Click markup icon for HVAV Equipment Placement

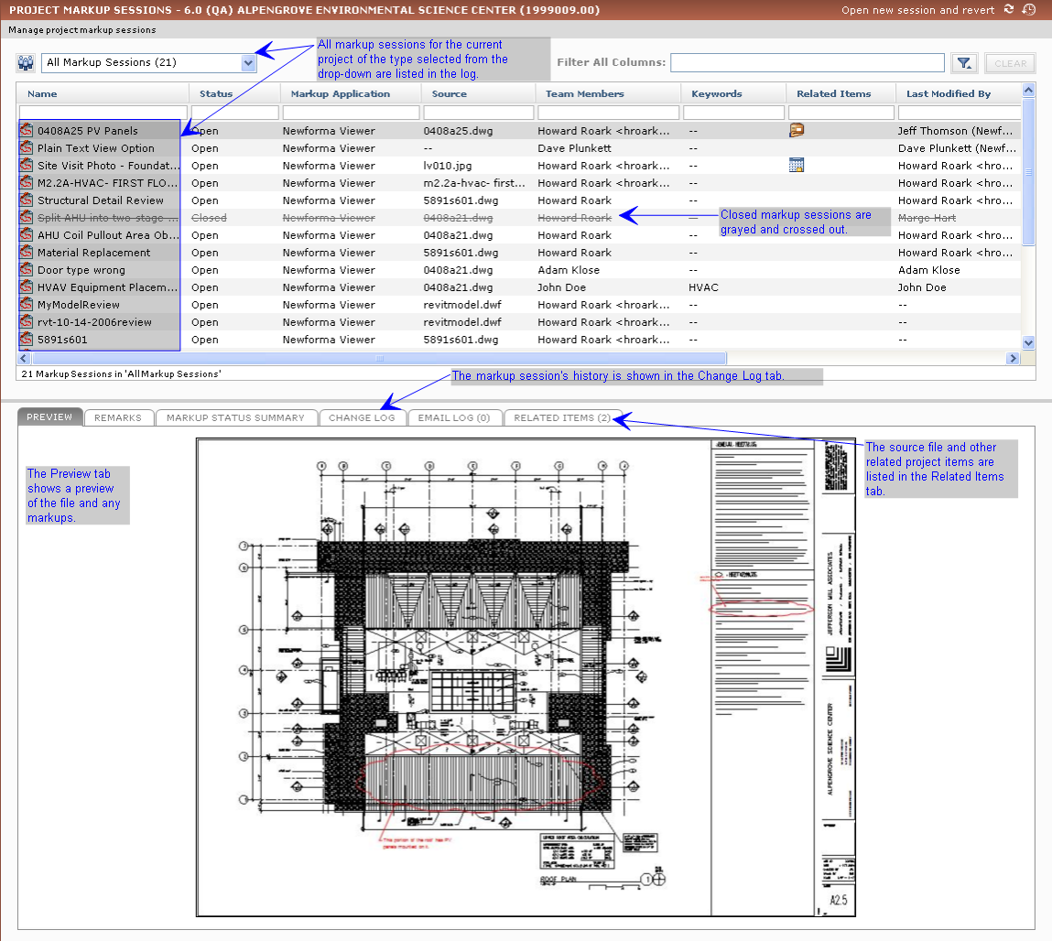pos(27,287)
